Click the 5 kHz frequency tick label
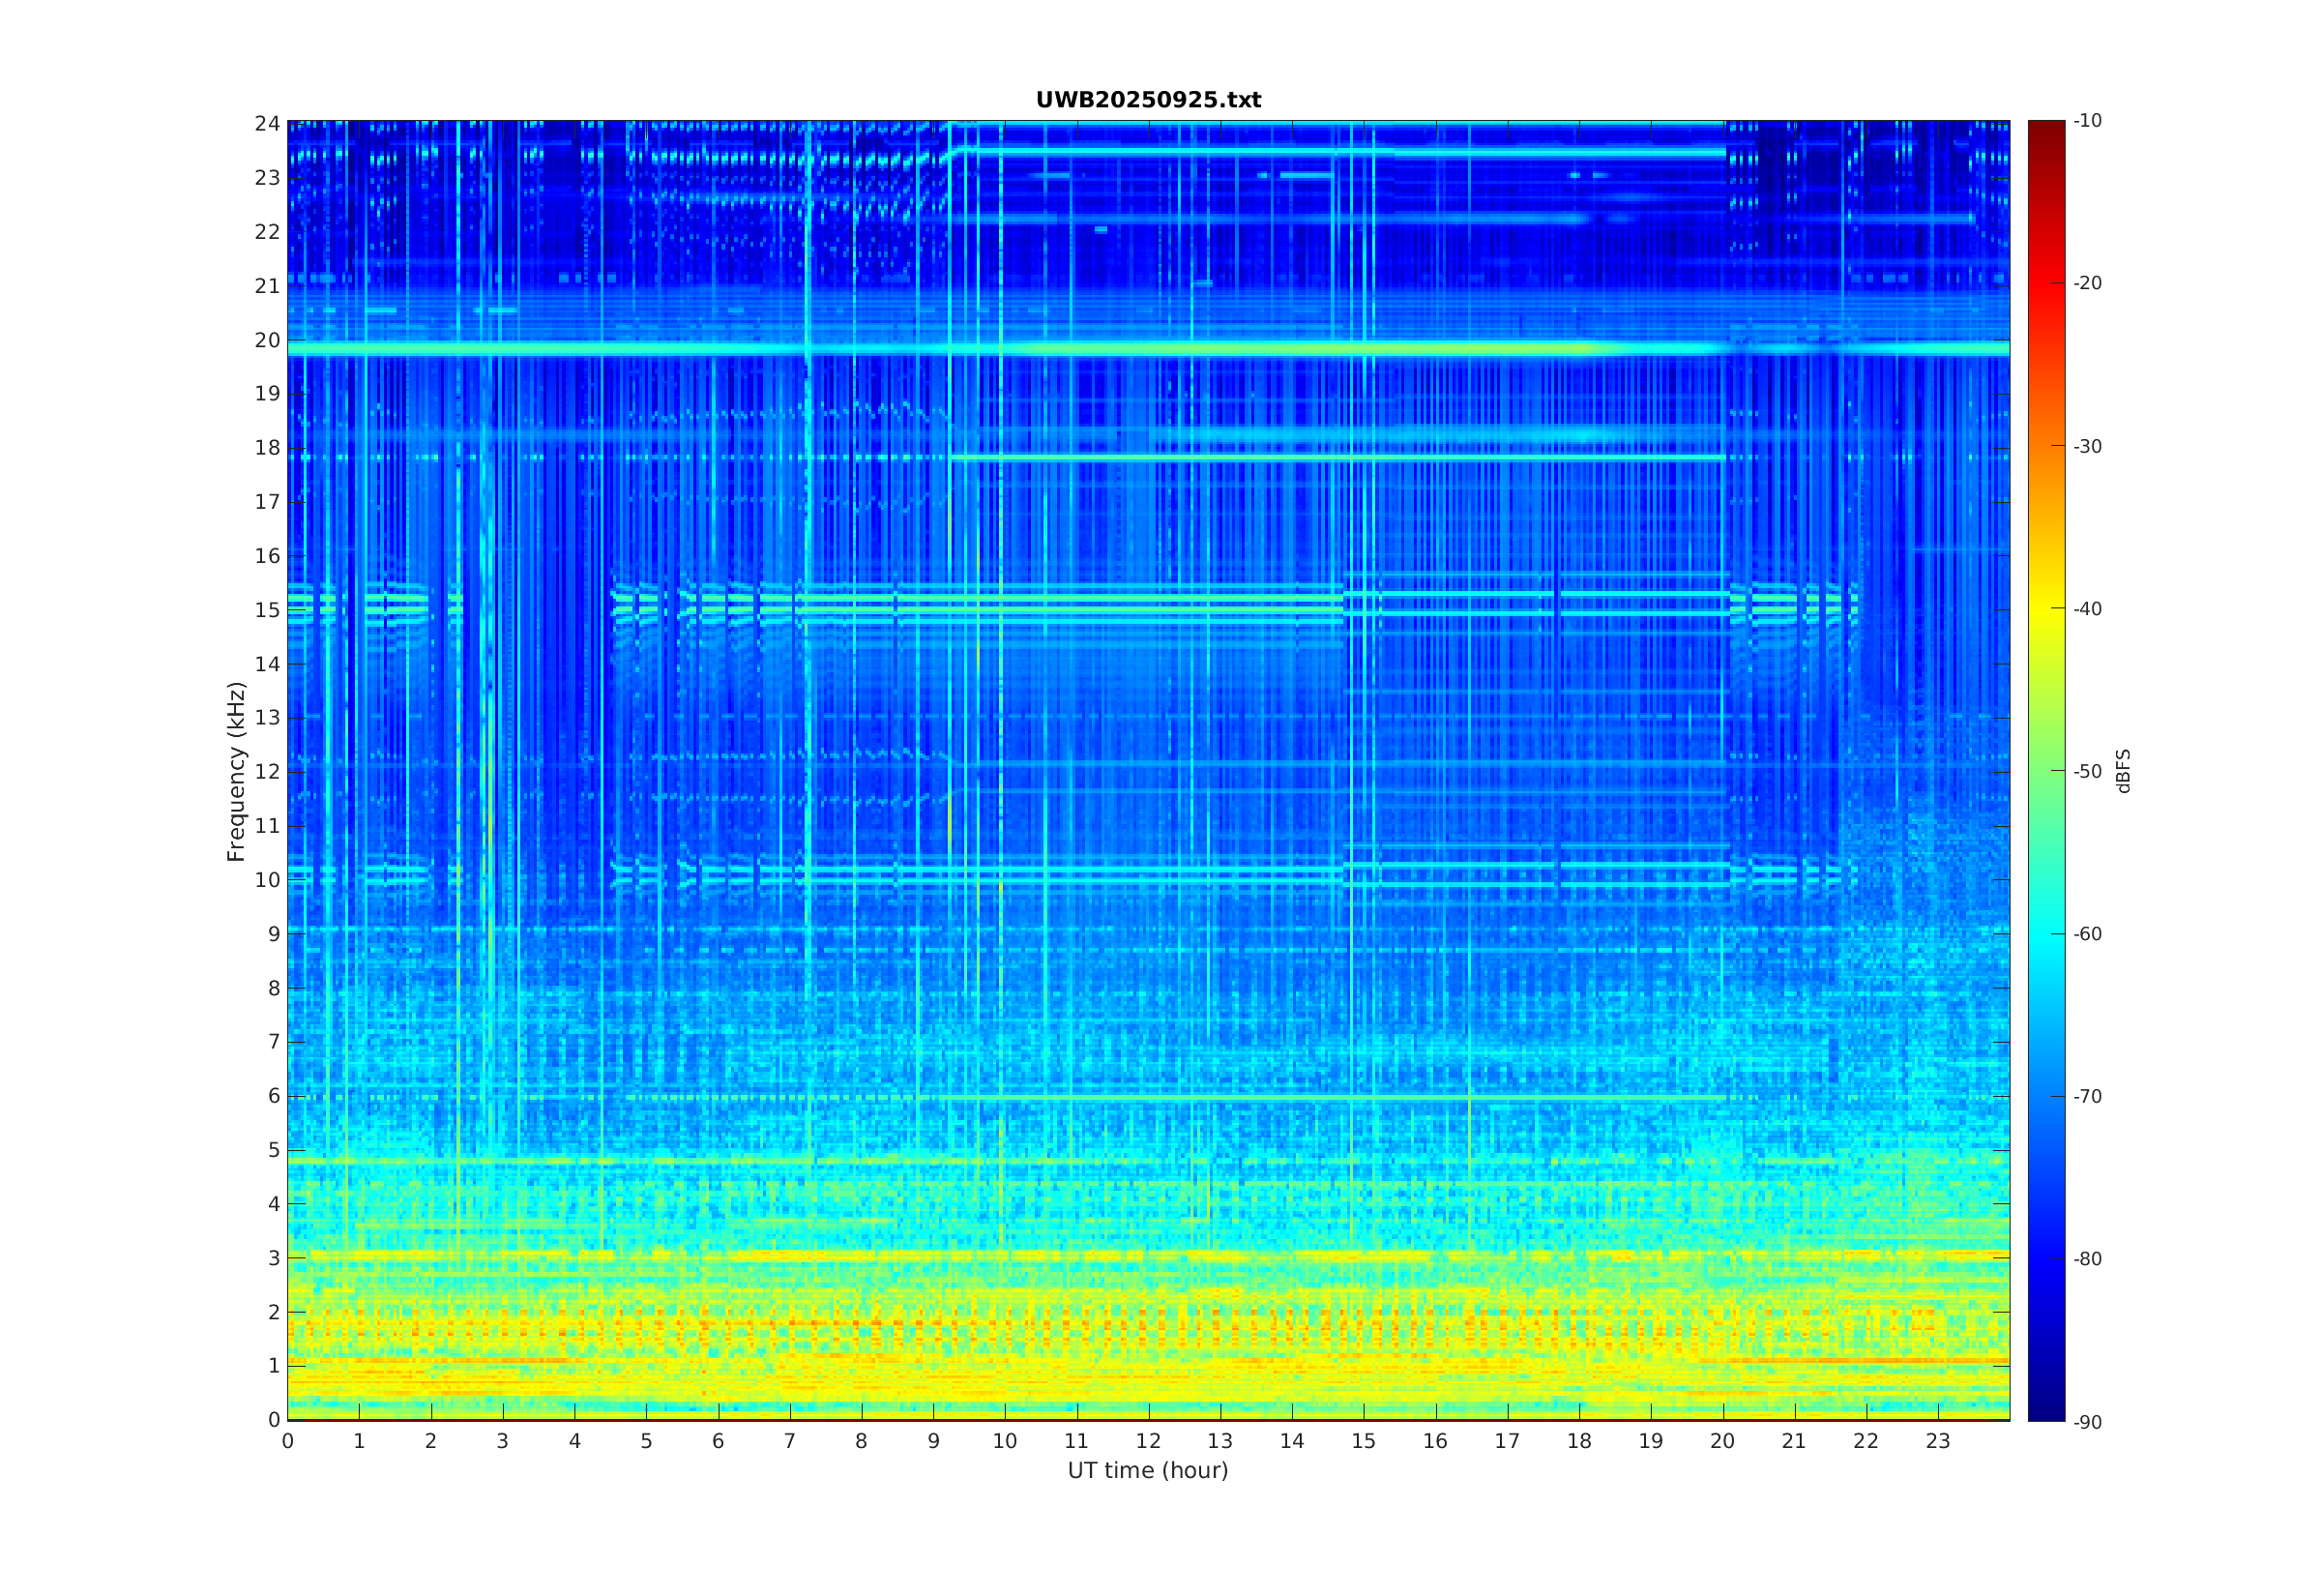The width and height of the screenshot is (2321, 1596). pyautogui.click(x=273, y=1150)
